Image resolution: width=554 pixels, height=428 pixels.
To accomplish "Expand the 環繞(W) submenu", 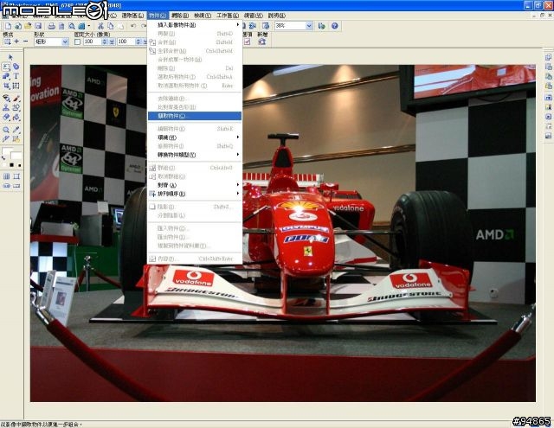I will (x=194, y=137).
